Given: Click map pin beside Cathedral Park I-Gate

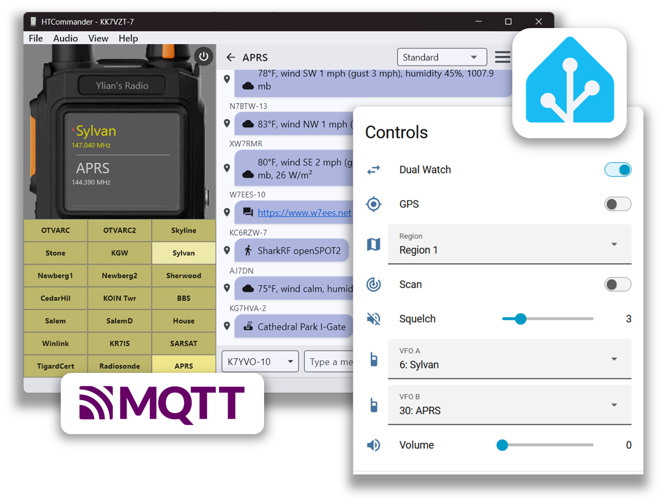Looking at the screenshot, I should [x=227, y=326].
